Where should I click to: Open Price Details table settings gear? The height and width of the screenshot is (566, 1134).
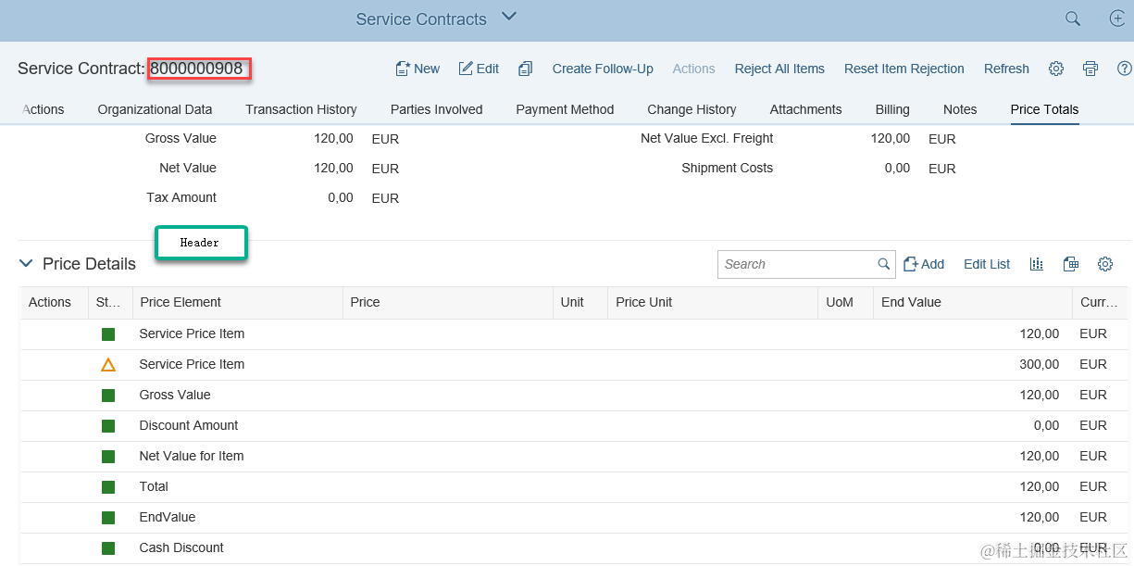[x=1105, y=264]
